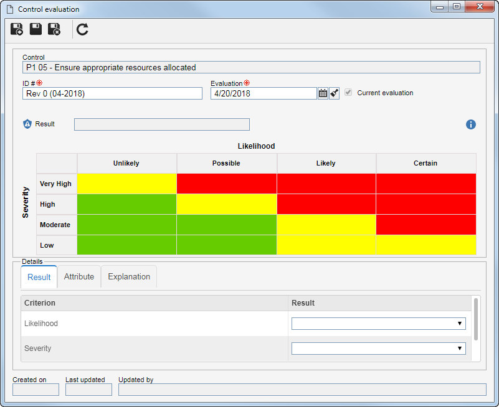This screenshot has height=407, width=499.
Task: Click the Very High row label
Action: coord(57,184)
